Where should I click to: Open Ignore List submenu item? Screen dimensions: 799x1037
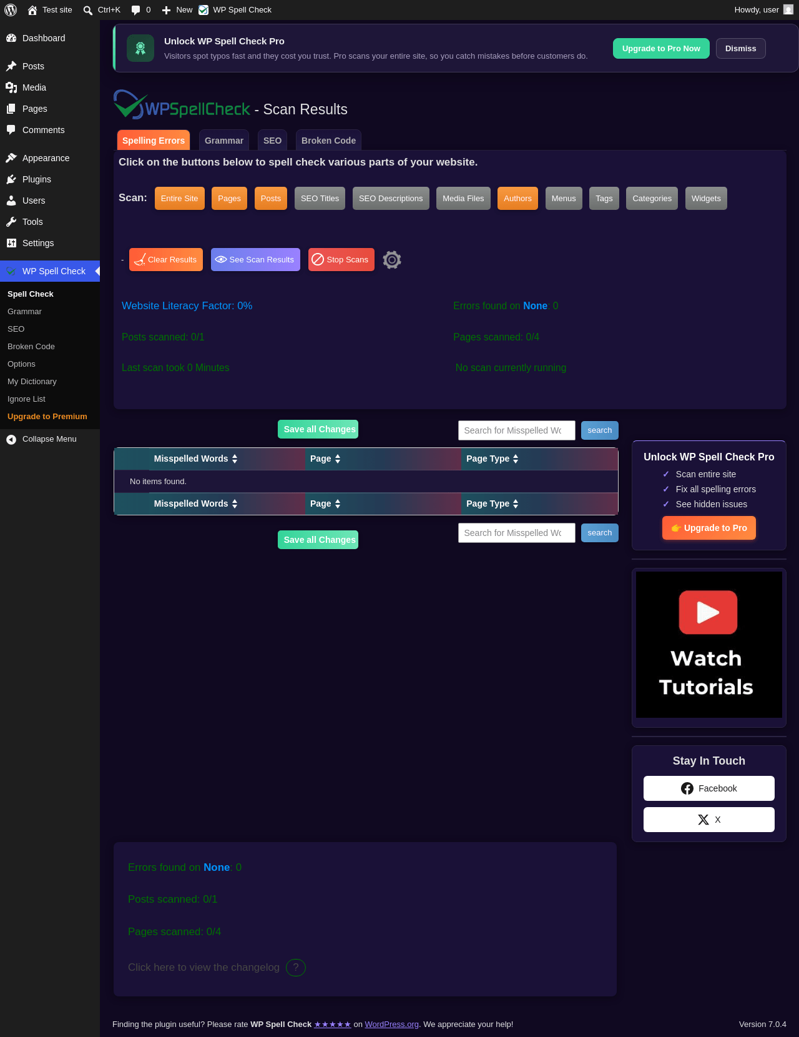(x=26, y=399)
